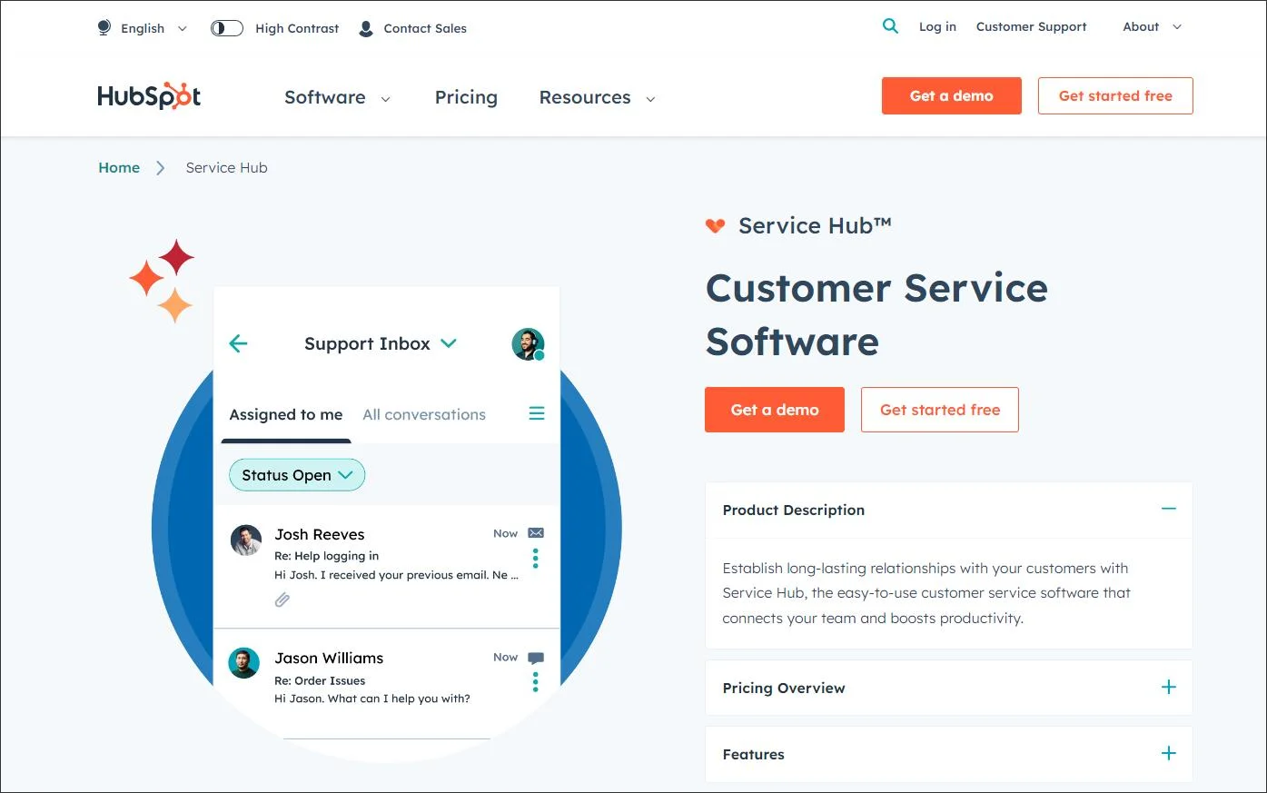Image resolution: width=1267 pixels, height=793 pixels.
Task: Open the three-dot menu for Josh Reeves
Action: [x=535, y=556]
